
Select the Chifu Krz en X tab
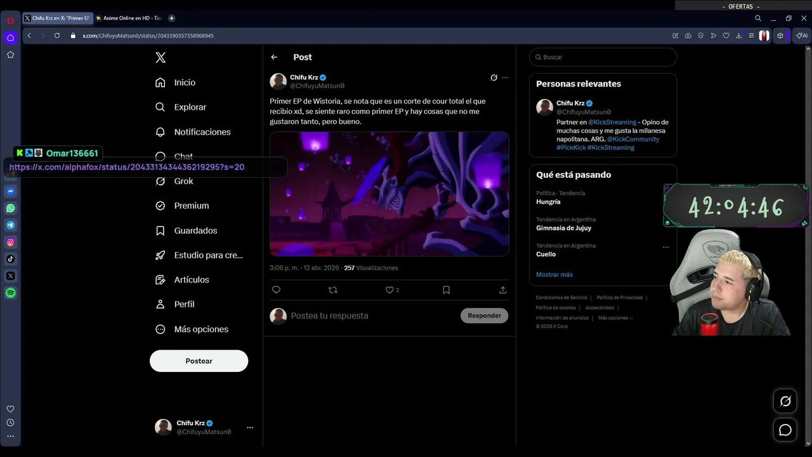pyautogui.click(x=57, y=18)
